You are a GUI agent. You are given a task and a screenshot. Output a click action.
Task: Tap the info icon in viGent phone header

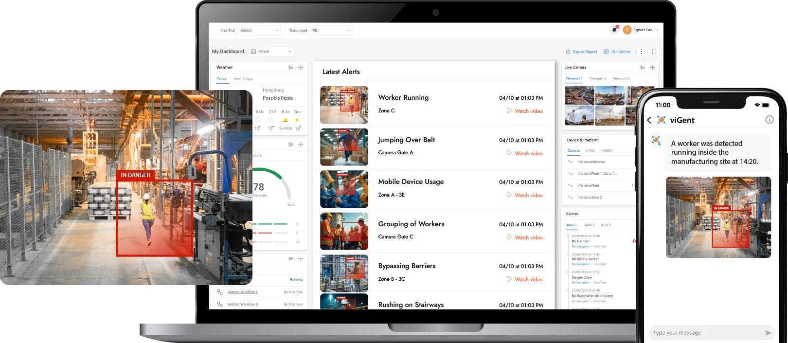click(769, 120)
